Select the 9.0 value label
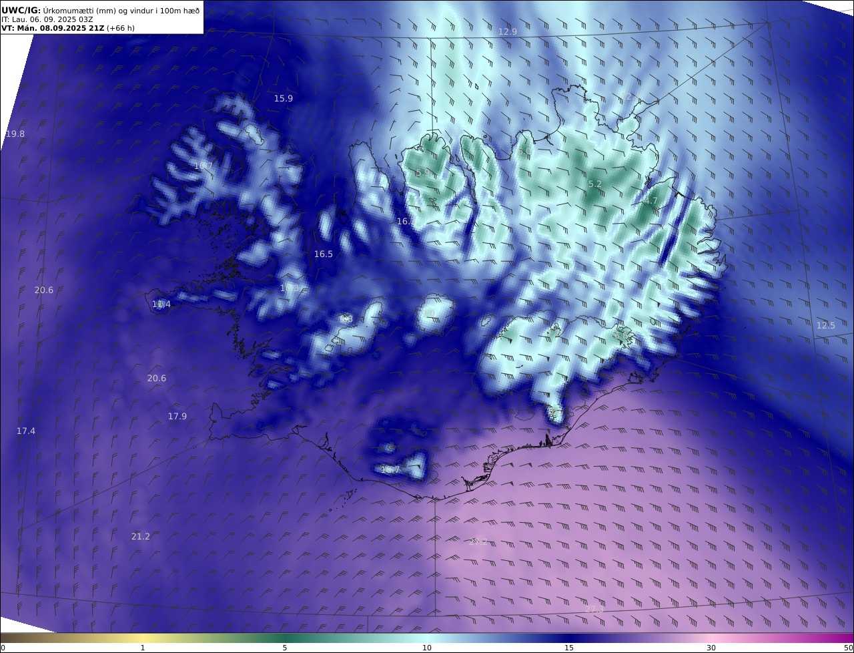 pos(429,313)
